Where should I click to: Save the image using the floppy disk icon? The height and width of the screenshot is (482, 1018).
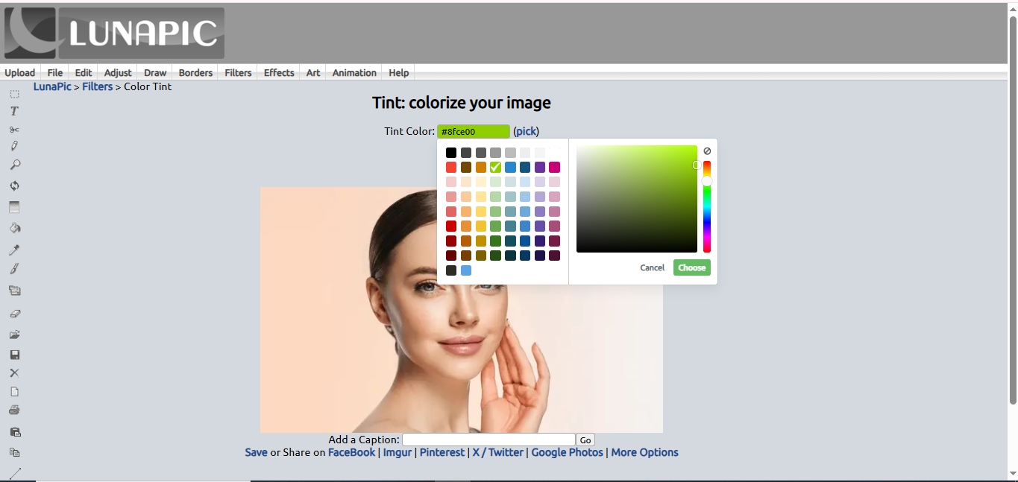click(x=14, y=355)
